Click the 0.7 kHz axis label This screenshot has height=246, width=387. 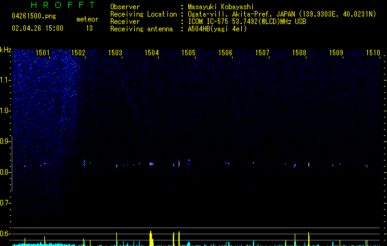click(x=5, y=203)
